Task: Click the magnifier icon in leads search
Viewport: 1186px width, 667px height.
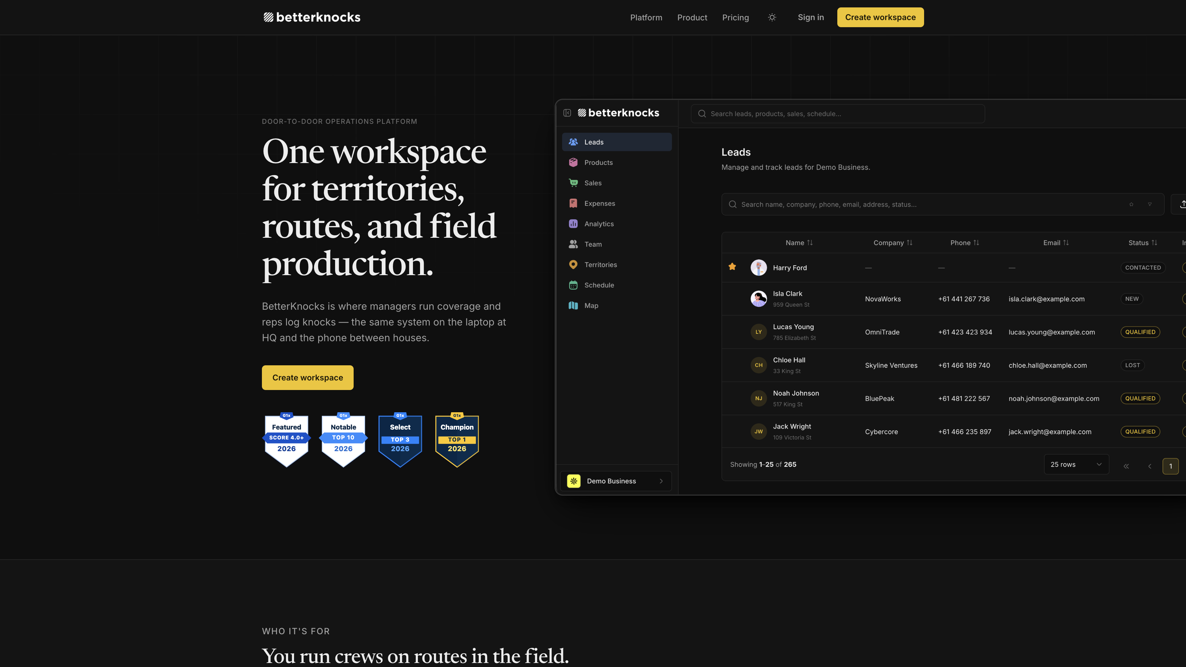Action: 733,204
